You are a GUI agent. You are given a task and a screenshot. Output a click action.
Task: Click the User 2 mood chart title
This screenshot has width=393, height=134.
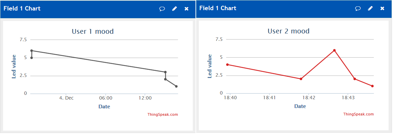click(288, 31)
